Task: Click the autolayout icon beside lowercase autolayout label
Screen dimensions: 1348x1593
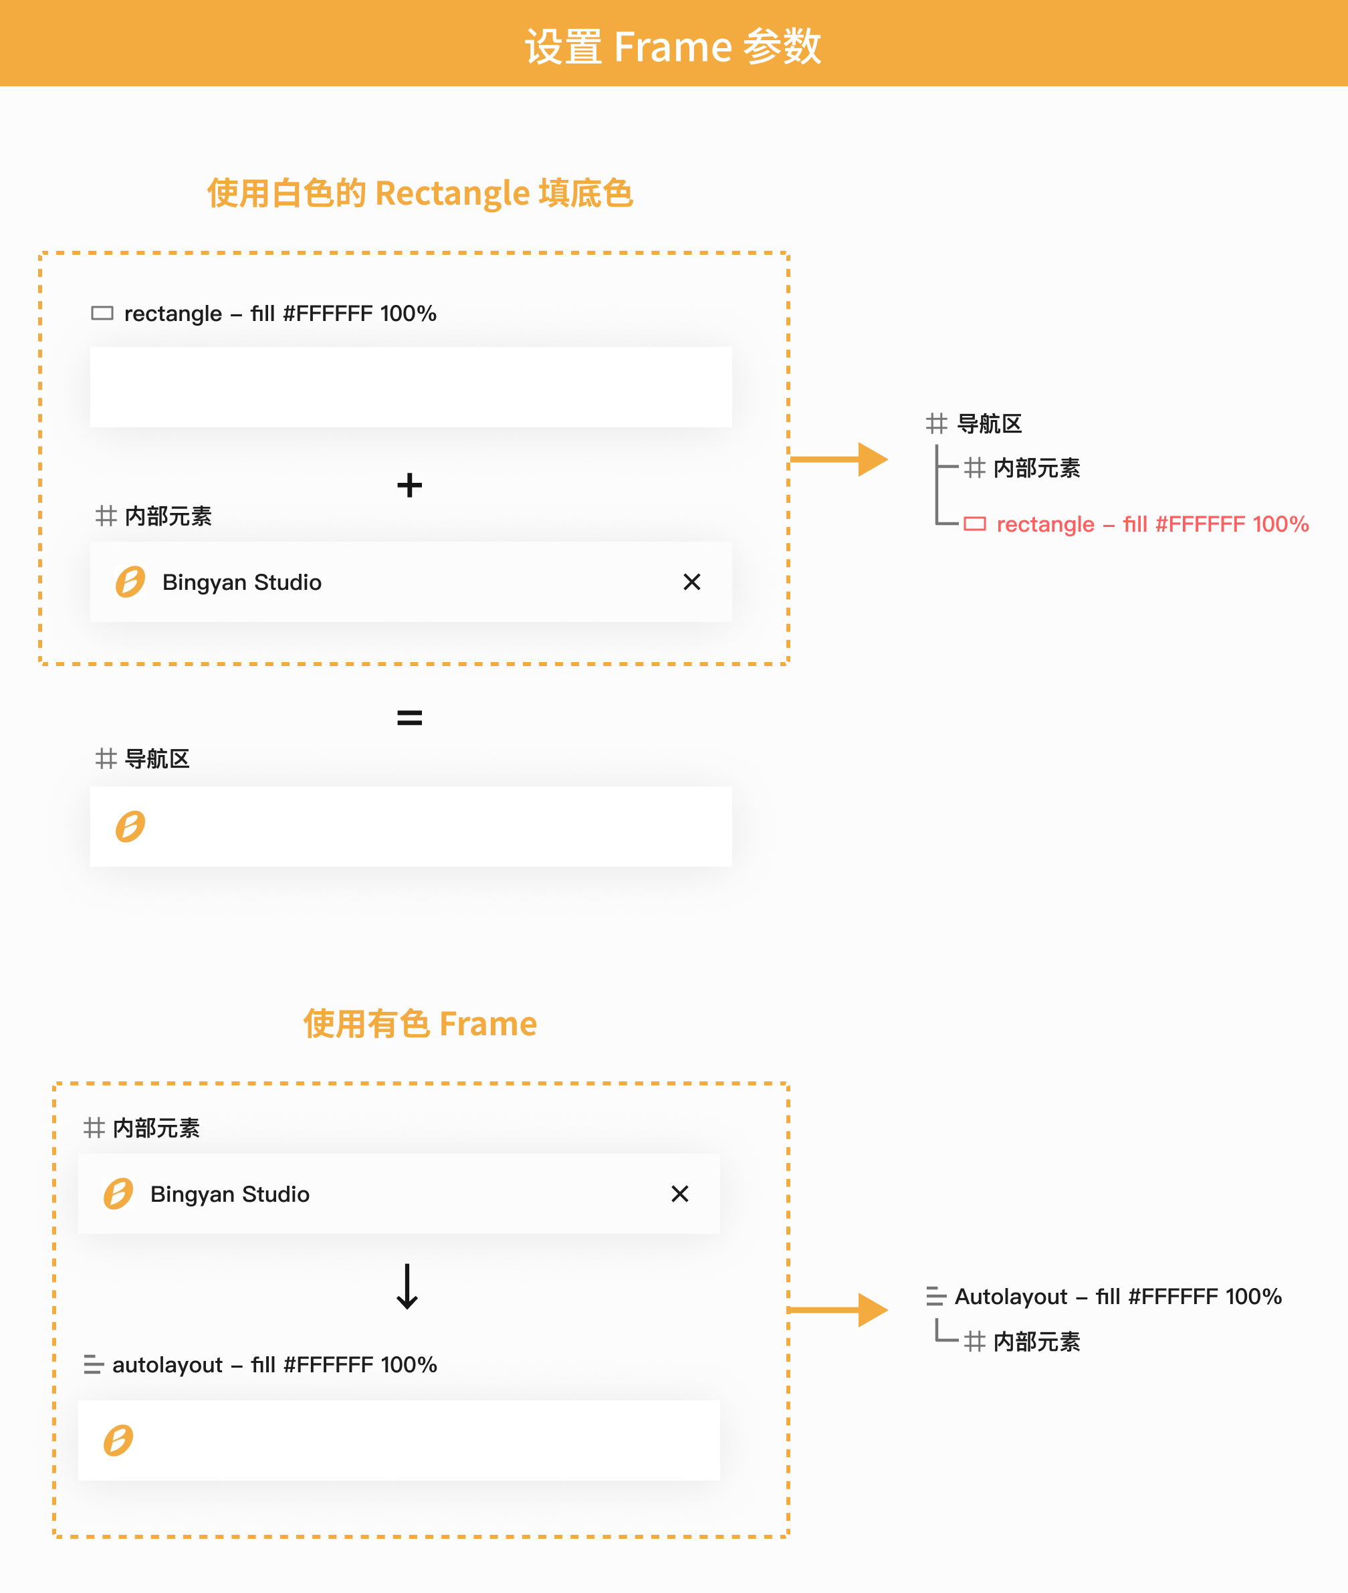Action: [93, 1364]
